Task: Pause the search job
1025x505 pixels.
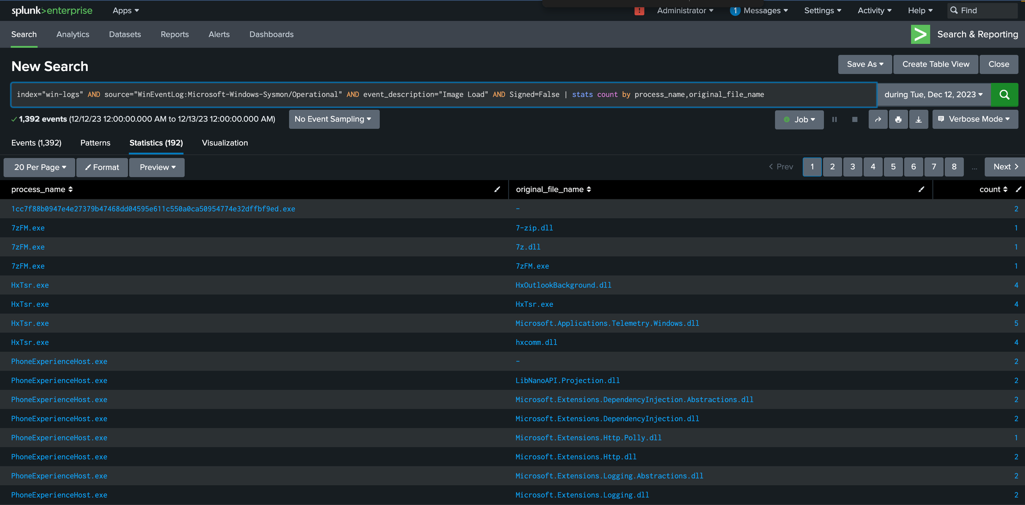Action: click(834, 119)
